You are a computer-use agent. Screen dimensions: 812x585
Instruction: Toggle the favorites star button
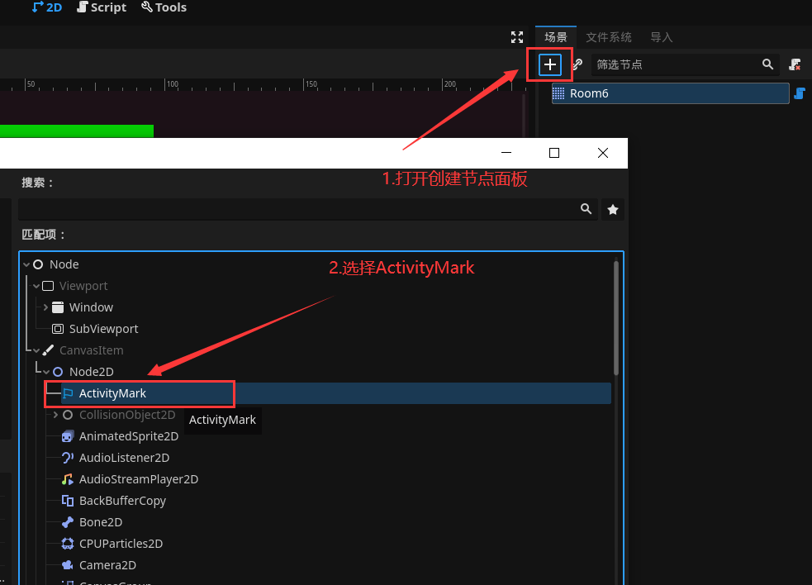click(x=613, y=209)
